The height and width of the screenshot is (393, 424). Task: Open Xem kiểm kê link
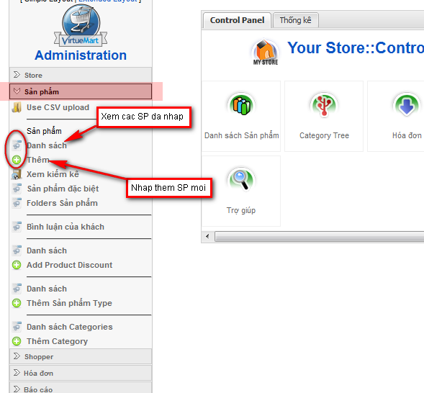tap(53, 174)
